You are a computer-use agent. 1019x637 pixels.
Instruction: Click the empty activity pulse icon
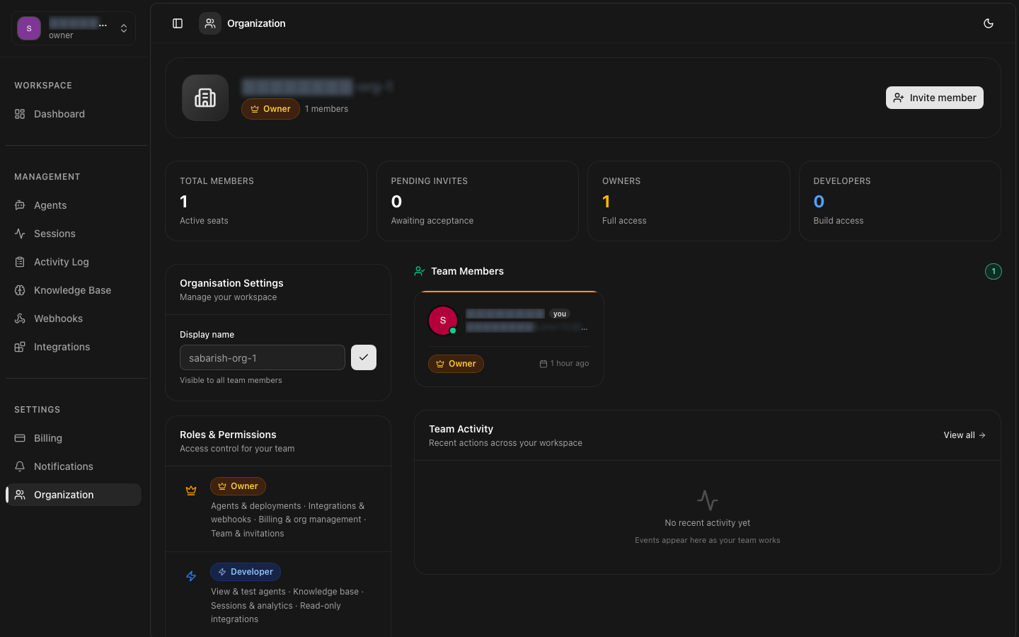tap(708, 500)
